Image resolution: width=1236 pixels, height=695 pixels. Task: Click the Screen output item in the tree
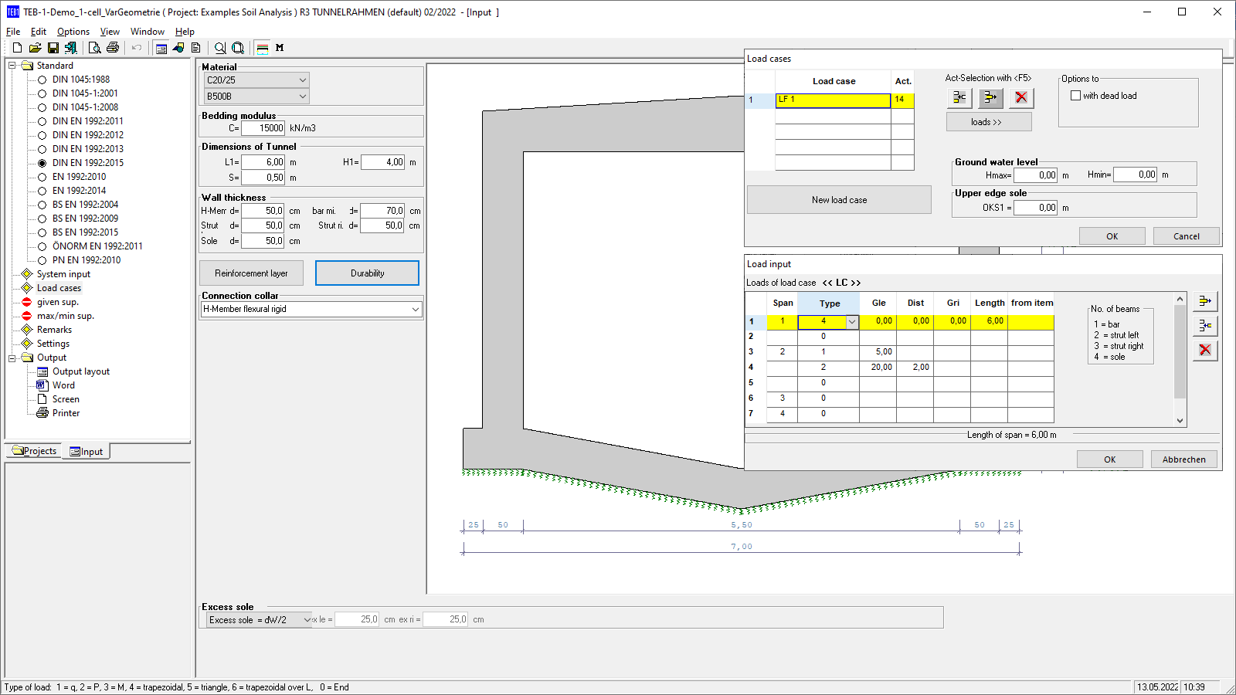coord(66,399)
